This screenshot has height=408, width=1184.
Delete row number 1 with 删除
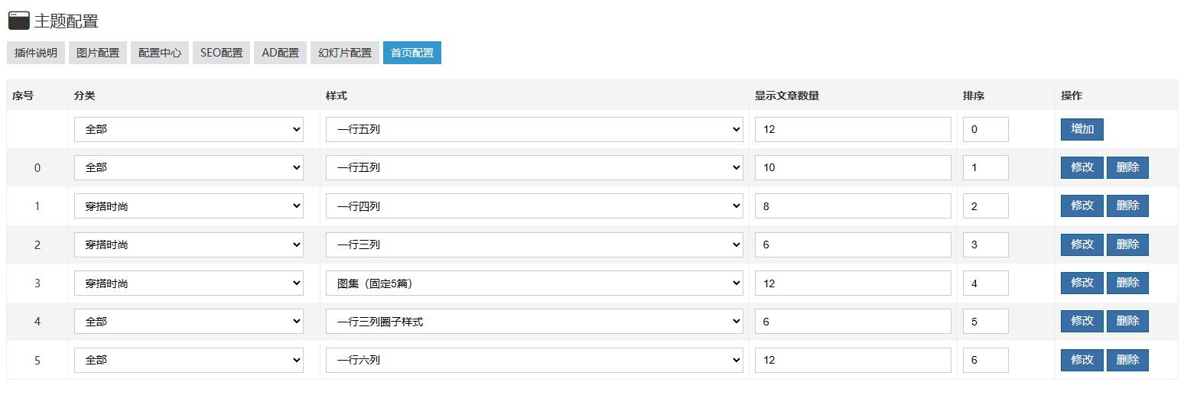(1127, 206)
